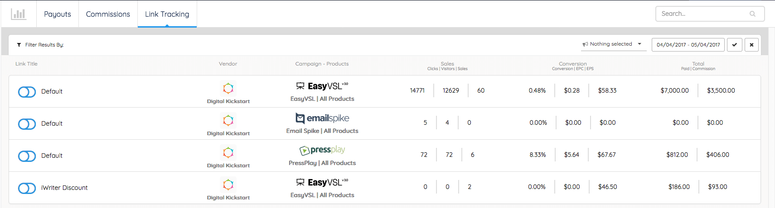Click 'PressPlay | All Products' text
775x208 pixels.
coord(322,163)
